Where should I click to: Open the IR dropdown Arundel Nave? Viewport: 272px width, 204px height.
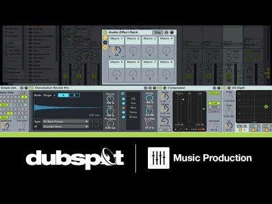66,126
